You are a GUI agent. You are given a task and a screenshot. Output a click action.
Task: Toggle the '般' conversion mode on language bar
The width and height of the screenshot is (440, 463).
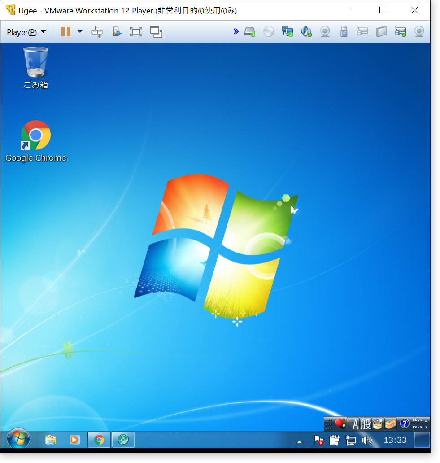pyautogui.click(x=366, y=424)
